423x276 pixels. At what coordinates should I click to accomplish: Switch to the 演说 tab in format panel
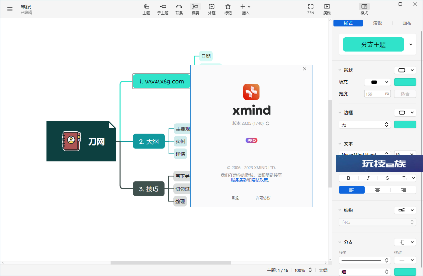pos(378,23)
